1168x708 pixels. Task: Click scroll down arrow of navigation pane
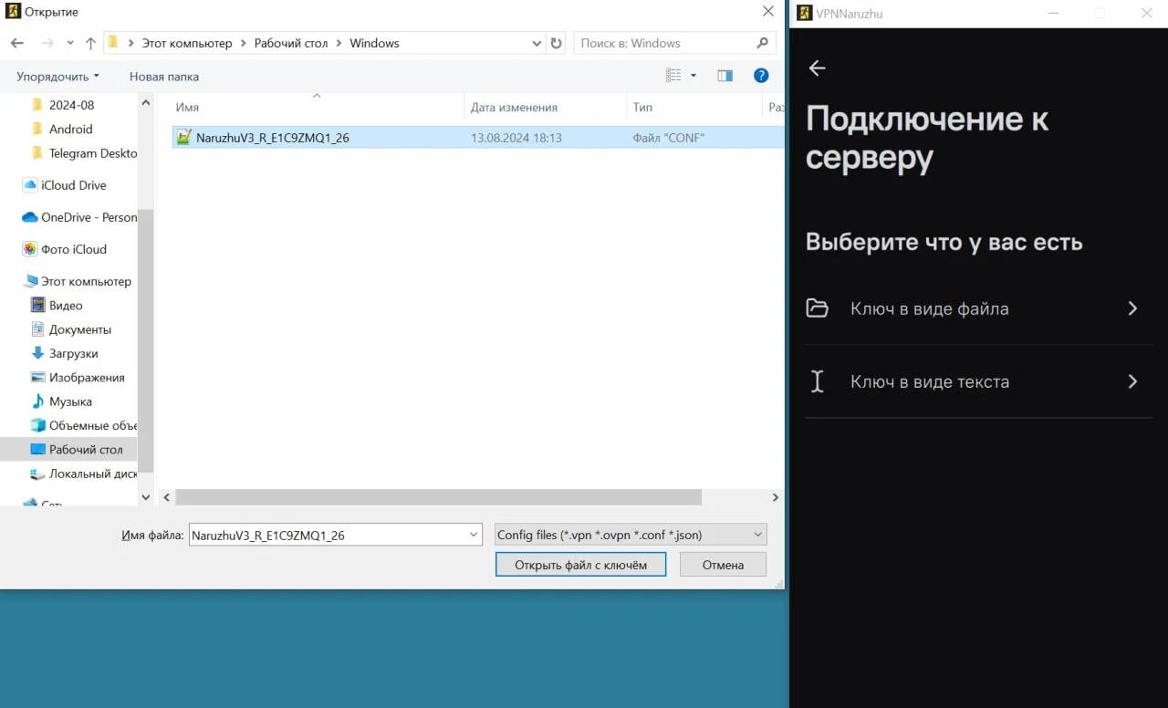click(x=146, y=497)
